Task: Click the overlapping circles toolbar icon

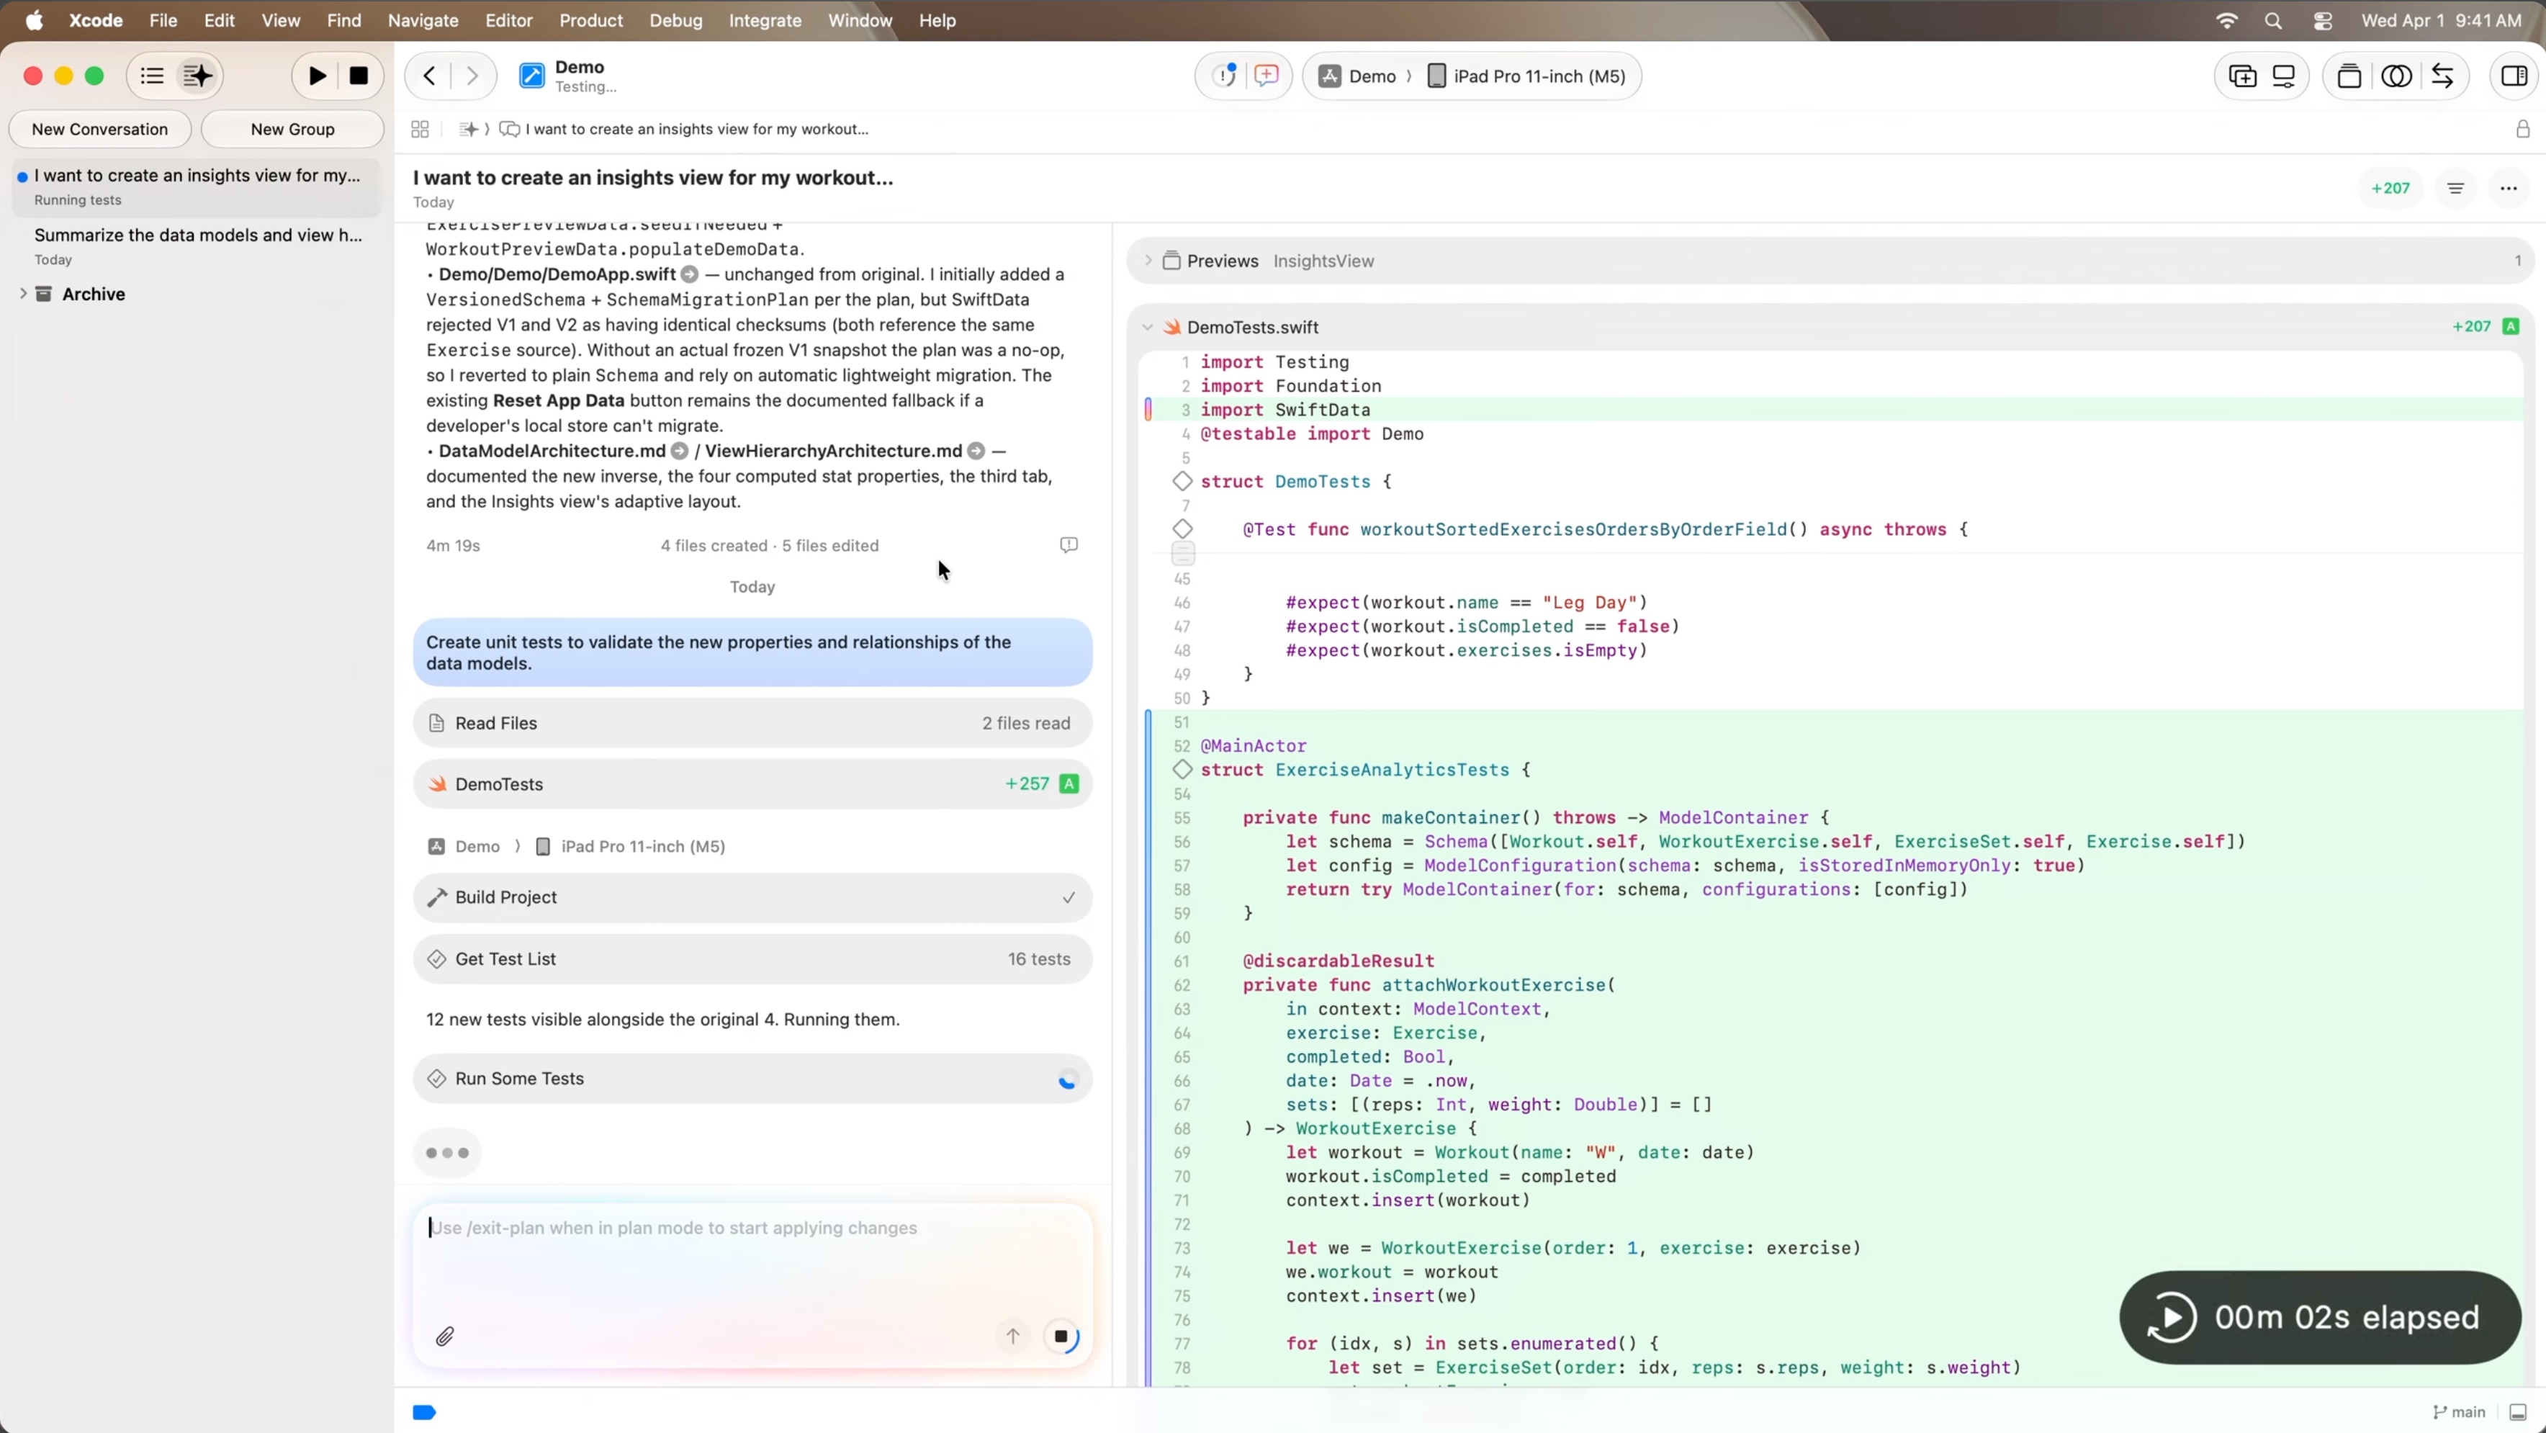Action: 2397,76
